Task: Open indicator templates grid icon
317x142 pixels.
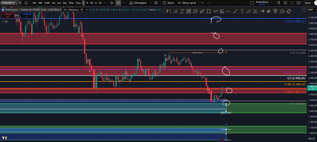Action: [156, 3]
